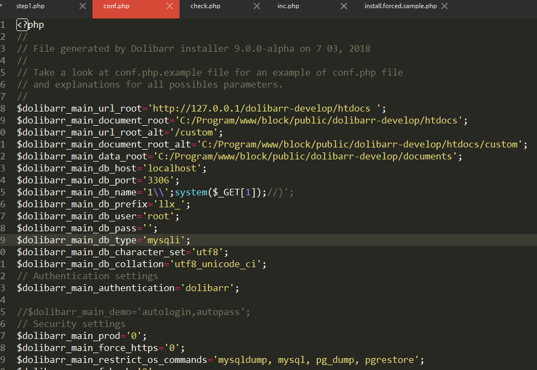537x370 pixels.
Task: Click the 'File generated by Dolibarr installer' comment
Action: click(x=194, y=48)
